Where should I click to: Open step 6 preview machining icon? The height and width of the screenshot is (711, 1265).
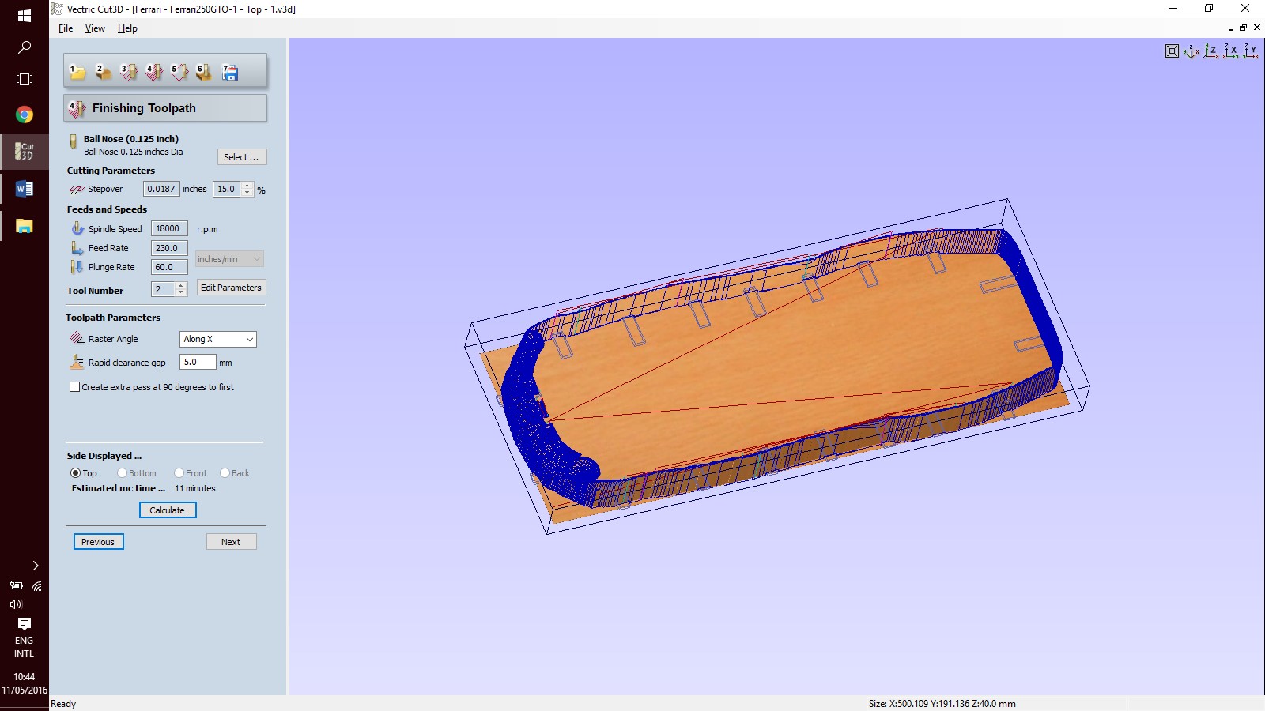tap(204, 72)
